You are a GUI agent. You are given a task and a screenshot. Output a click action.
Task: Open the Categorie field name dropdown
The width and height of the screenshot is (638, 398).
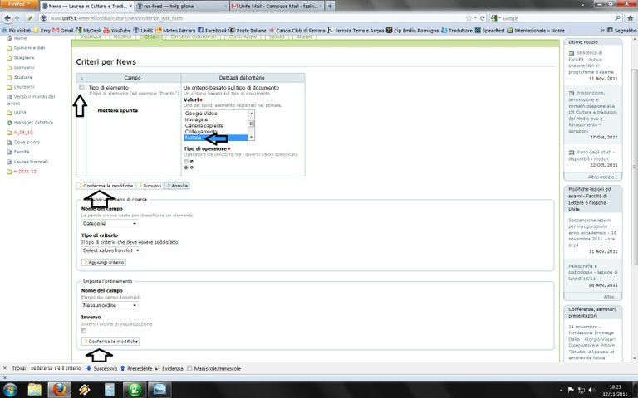[x=110, y=223]
